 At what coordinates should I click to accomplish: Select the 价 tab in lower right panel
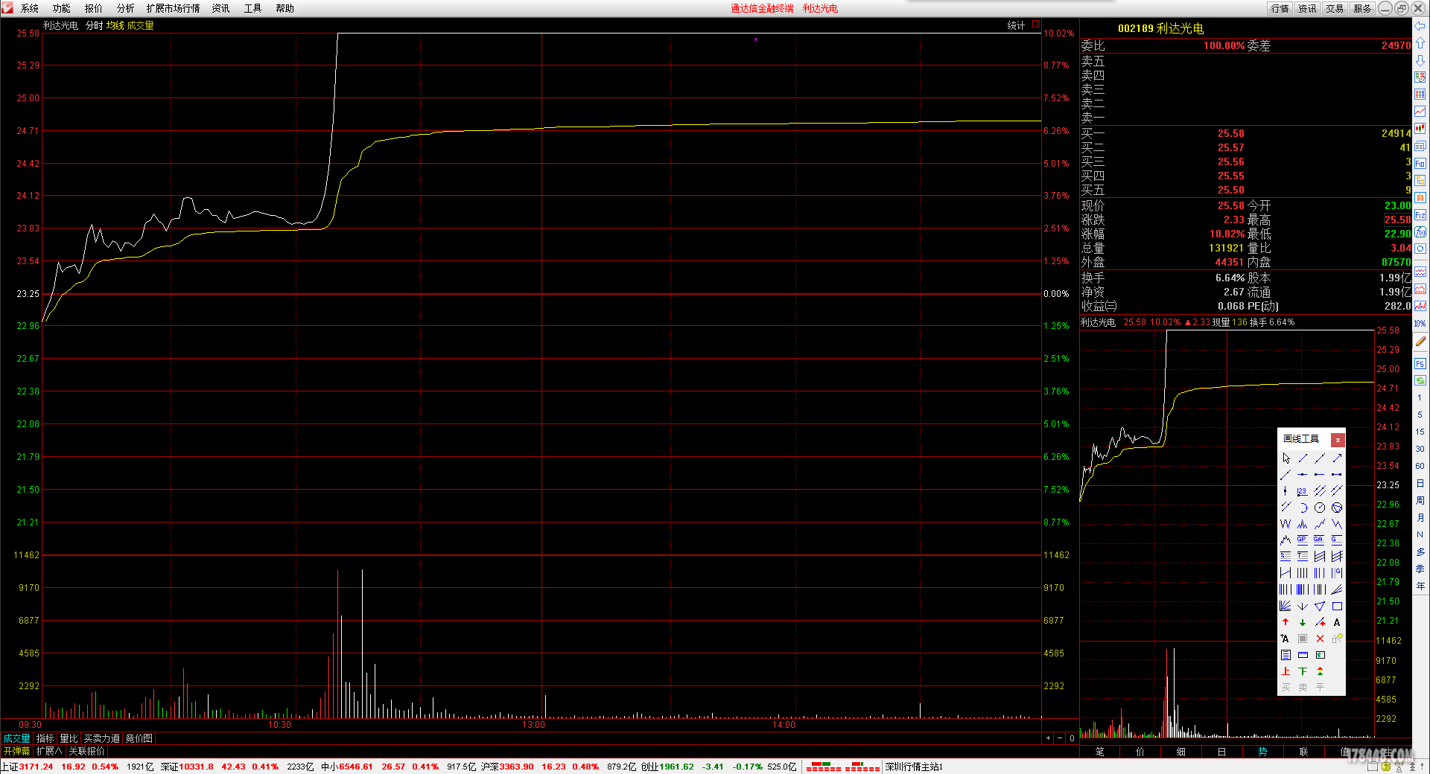click(x=1140, y=752)
